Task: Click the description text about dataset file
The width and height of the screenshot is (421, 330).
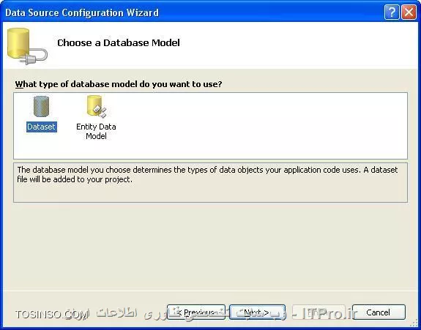Action: [207, 175]
